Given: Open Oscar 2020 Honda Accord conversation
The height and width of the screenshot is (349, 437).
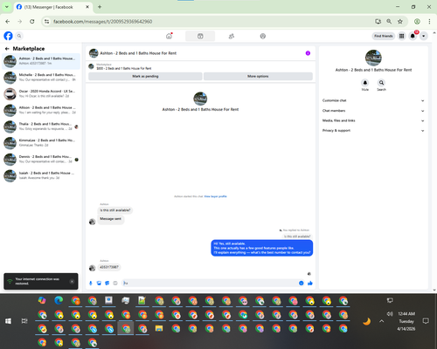Looking at the screenshot, I should pos(41,93).
